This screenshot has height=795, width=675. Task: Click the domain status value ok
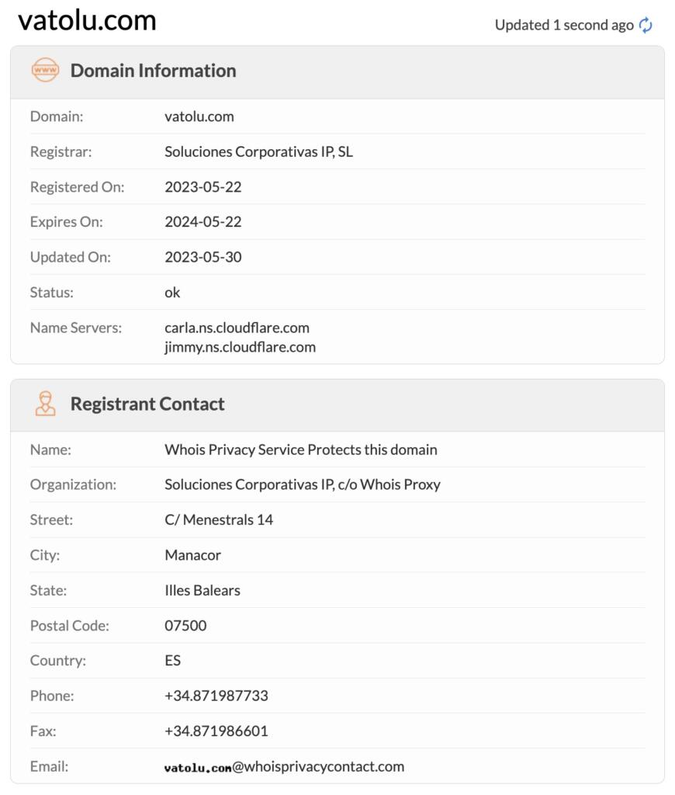(172, 292)
